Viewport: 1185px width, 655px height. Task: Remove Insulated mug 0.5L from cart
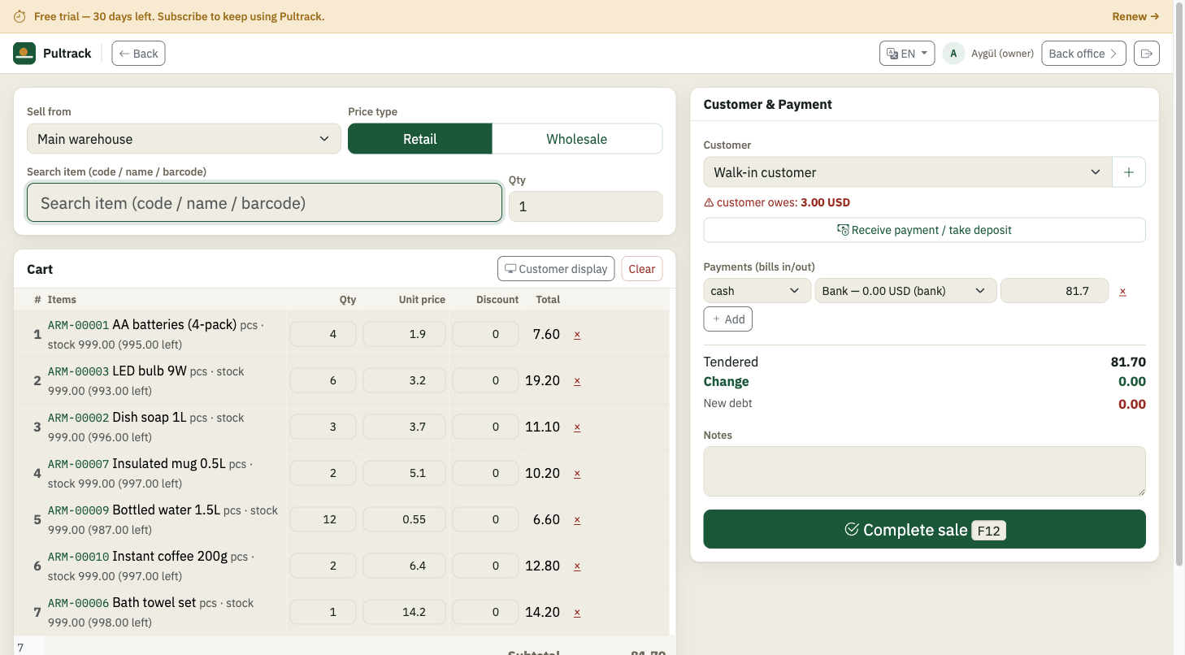tap(577, 473)
